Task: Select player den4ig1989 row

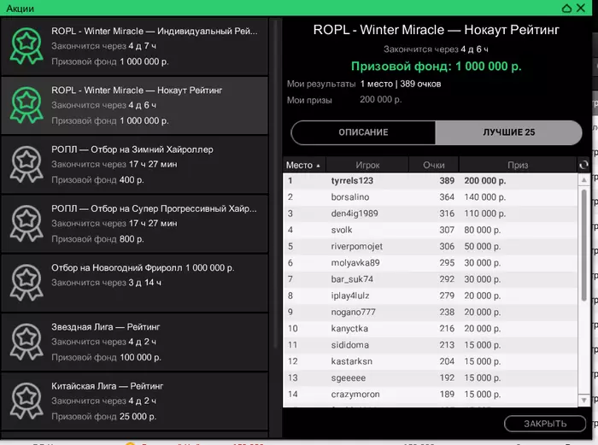Action: [x=431, y=214]
